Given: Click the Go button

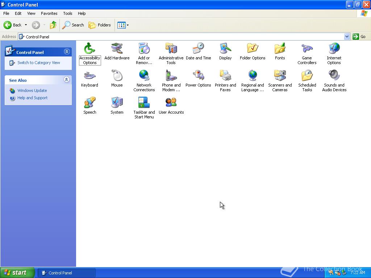Looking at the screenshot, I should pyautogui.click(x=359, y=37).
